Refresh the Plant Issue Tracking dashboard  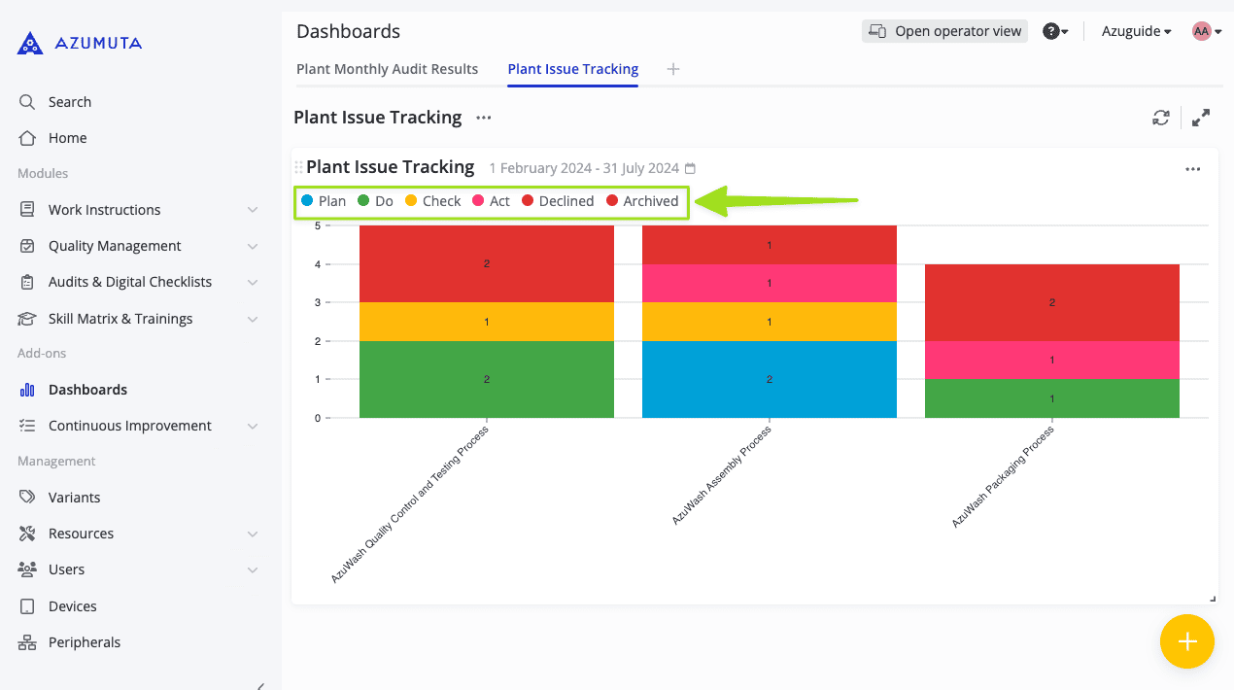(x=1160, y=117)
